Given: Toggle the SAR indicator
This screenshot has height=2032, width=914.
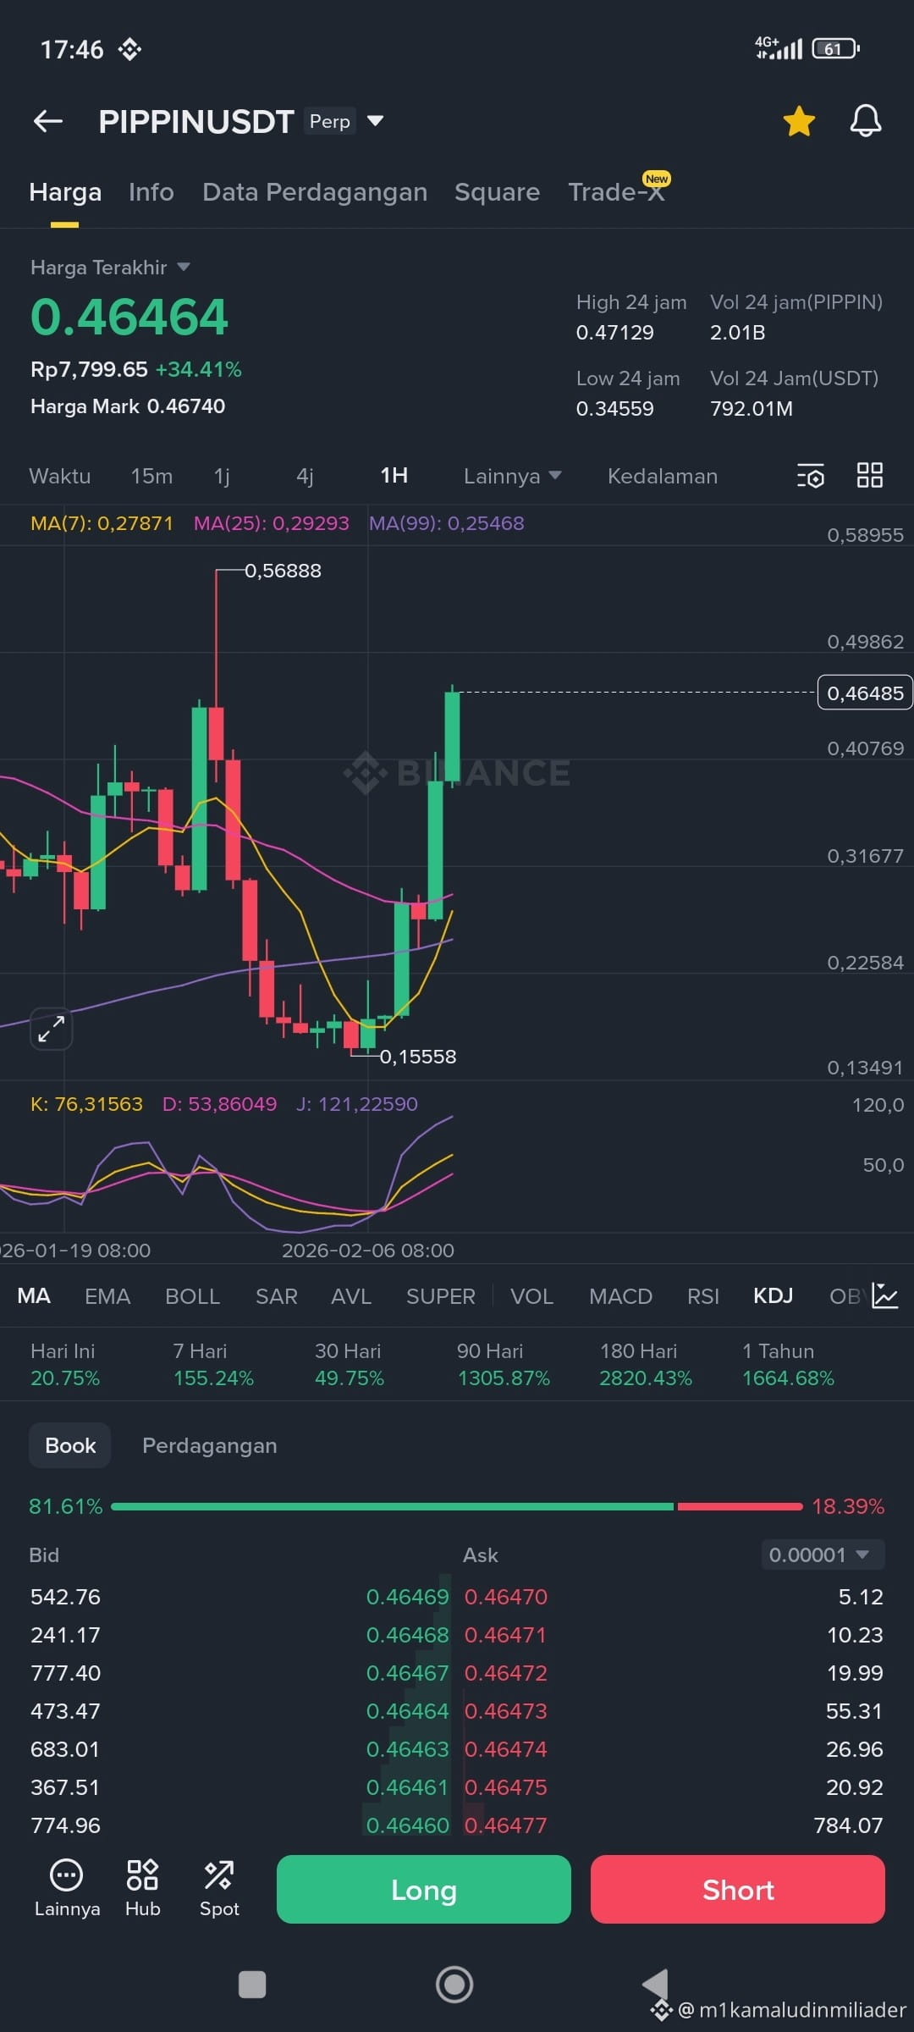Looking at the screenshot, I should coord(277,1295).
